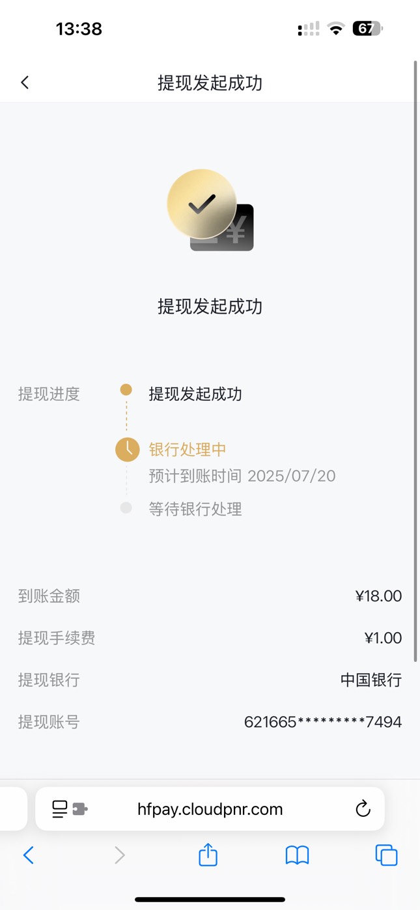Tap the Safari reload page icon
The width and height of the screenshot is (420, 910).
click(x=363, y=809)
